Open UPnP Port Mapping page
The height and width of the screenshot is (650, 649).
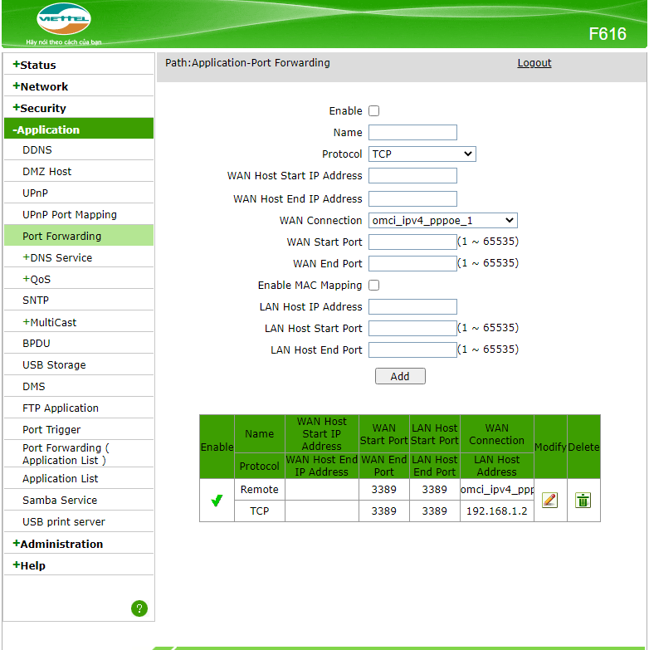[x=70, y=214]
